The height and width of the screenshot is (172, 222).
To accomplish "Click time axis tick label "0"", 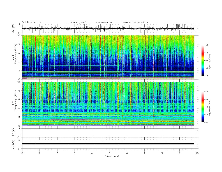I will pos(22,153).
